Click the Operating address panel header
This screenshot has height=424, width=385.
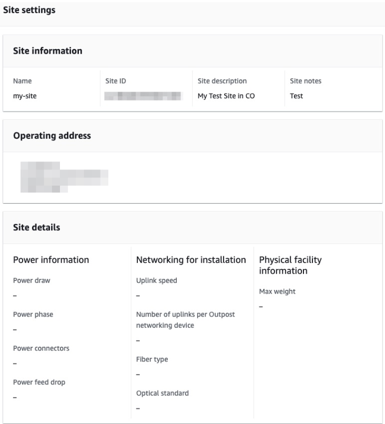[x=52, y=136]
